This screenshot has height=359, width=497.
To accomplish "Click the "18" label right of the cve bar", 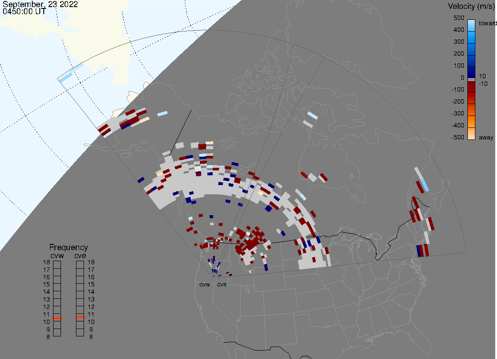I will tap(91, 262).
